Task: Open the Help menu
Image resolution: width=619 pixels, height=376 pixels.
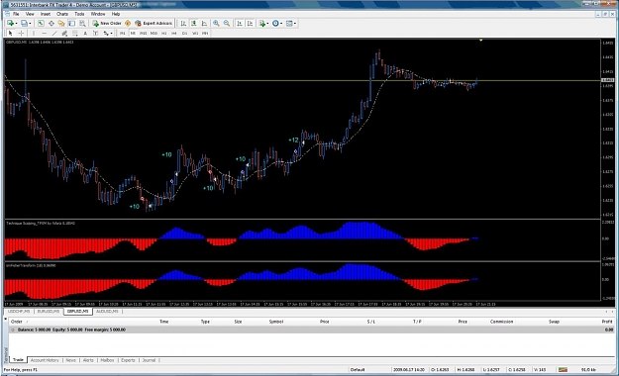Action: [116, 14]
